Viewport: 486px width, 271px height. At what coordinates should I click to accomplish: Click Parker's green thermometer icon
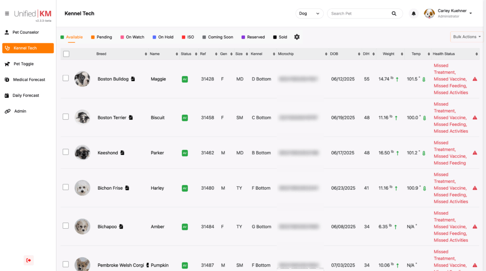424,153
